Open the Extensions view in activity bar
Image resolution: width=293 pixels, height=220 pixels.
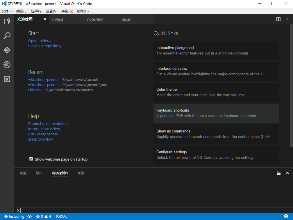point(7,79)
